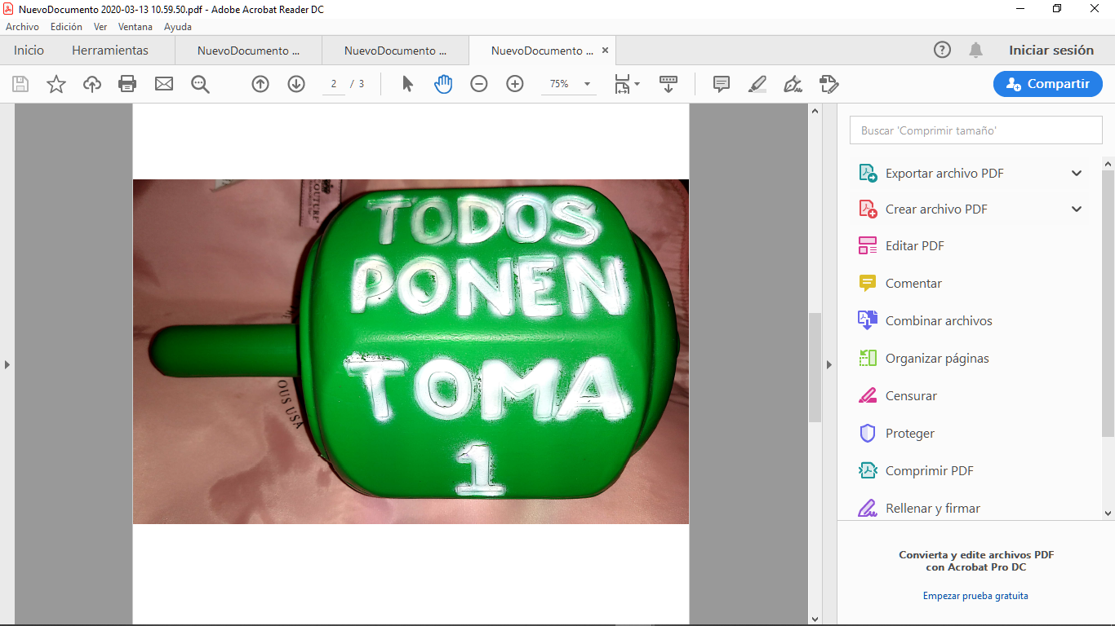
Task: Bookmark the document with the star icon
Action: 56,84
